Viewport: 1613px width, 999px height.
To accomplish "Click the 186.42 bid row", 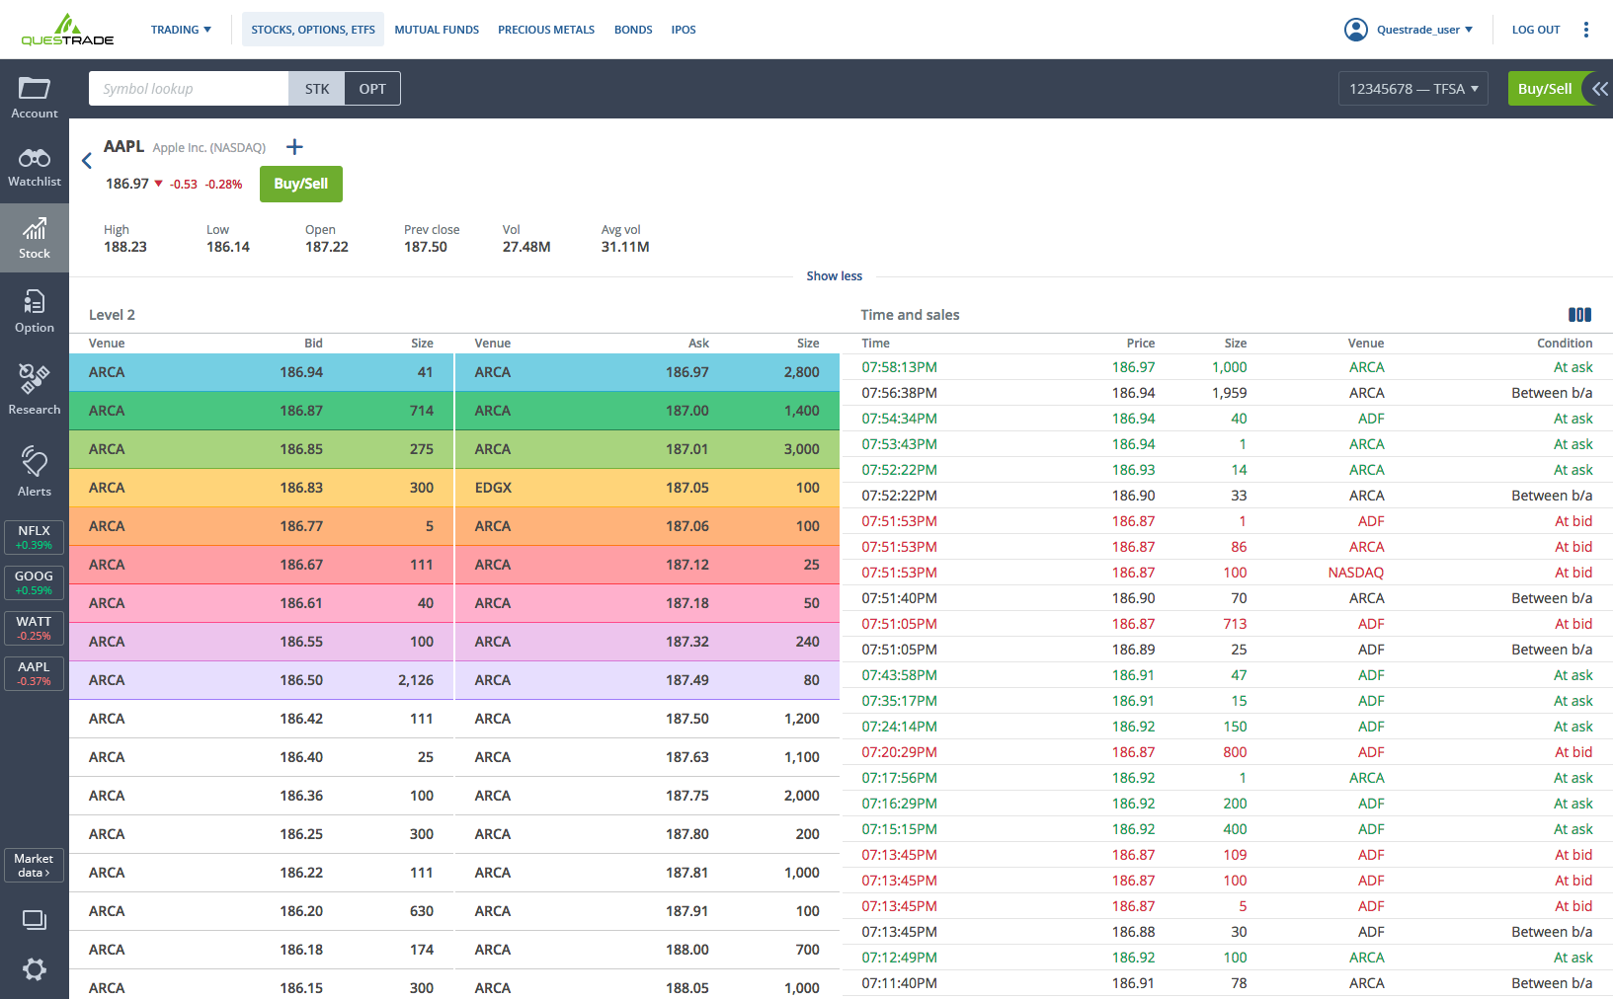I will (x=261, y=719).
